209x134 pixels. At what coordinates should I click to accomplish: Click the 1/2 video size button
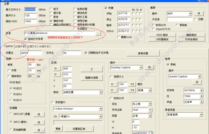tap(132, 84)
